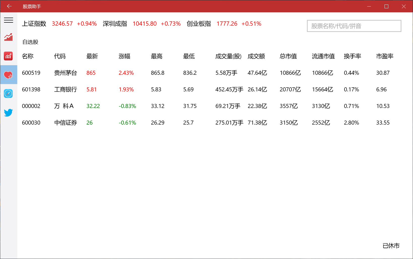The image size is (413, 259).
Task: Click the 已休市 market status text
Action: coord(391,246)
